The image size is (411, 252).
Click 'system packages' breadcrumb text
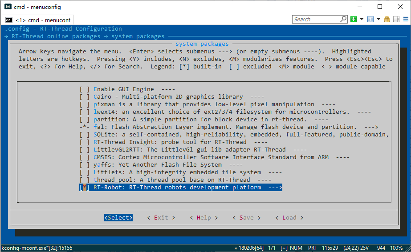click(x=138, y=36)
